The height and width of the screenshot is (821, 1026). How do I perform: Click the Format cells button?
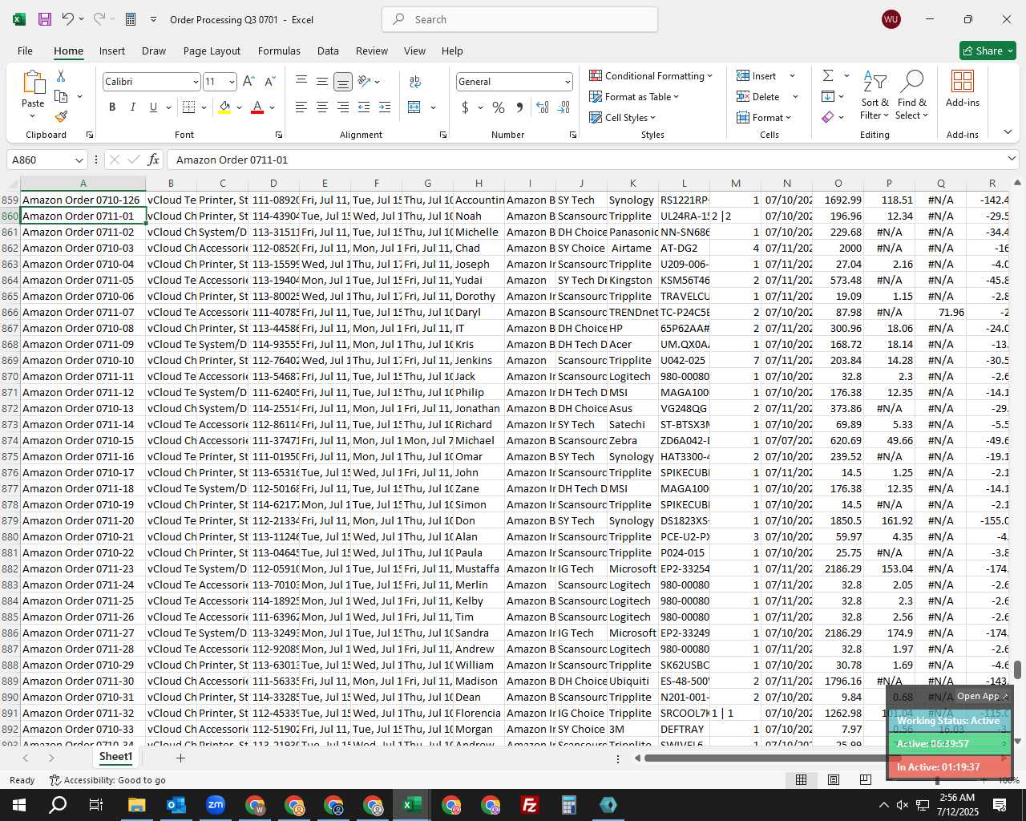tap(764, 117)
